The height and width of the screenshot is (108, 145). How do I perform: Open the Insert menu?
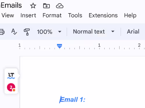coord(28,15)
